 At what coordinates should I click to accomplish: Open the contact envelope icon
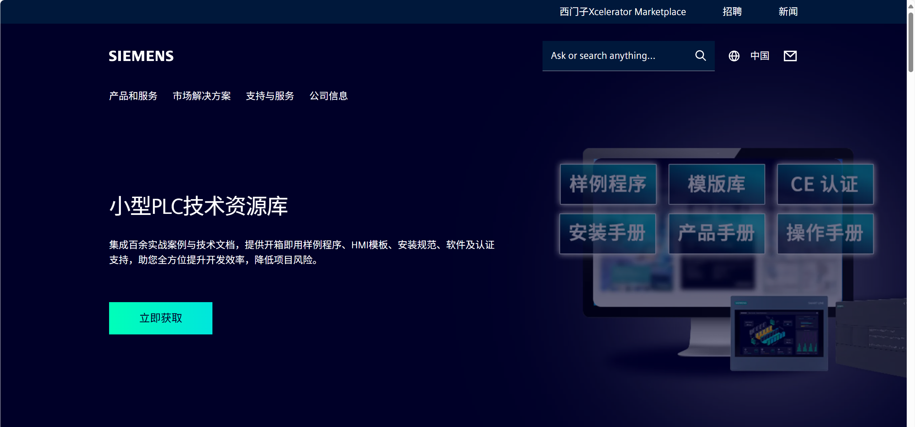pyautogui.click(x=790, y=56)
